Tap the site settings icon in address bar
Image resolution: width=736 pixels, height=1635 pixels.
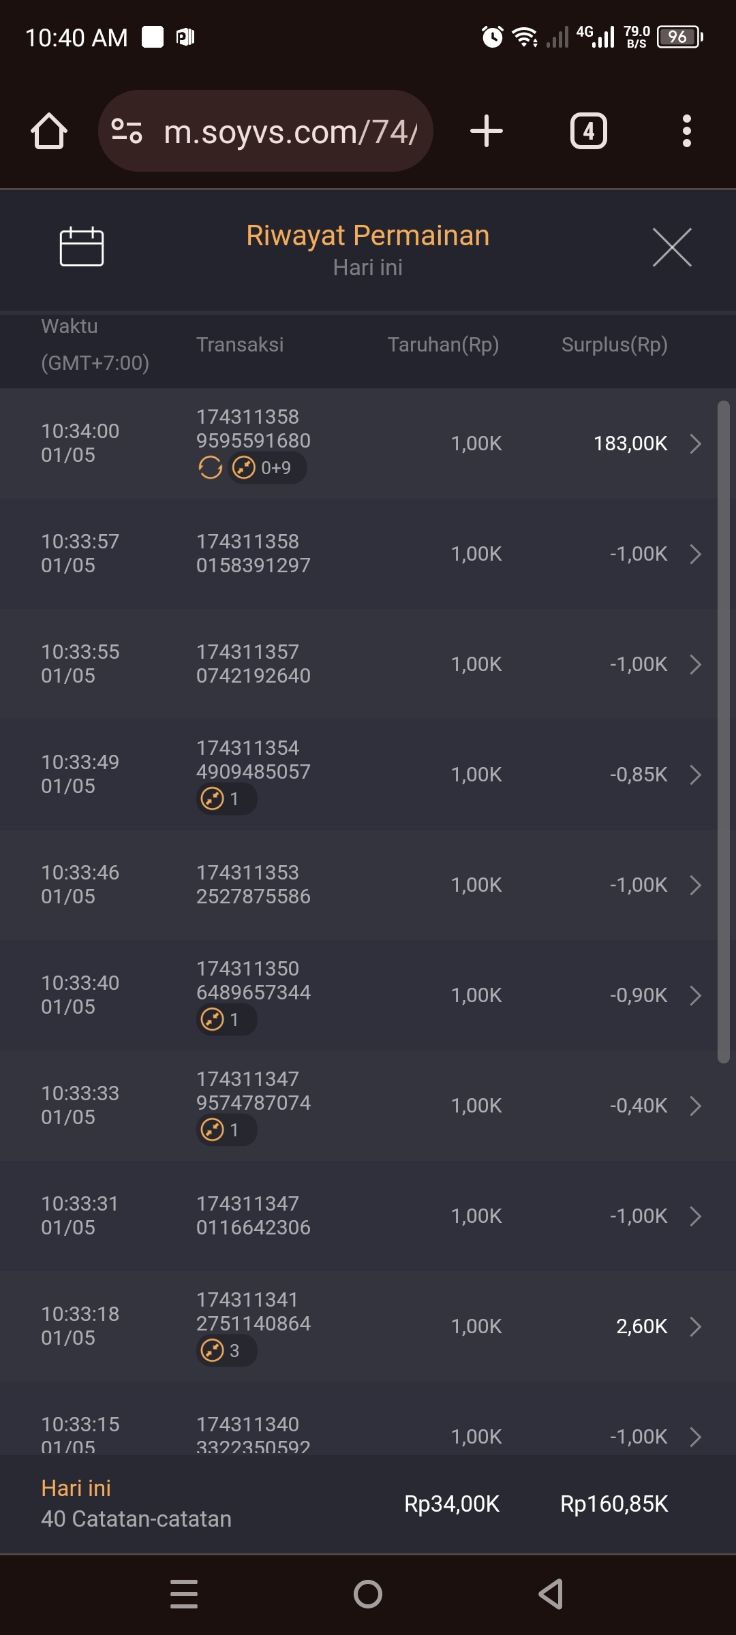(x=127, y=131)
